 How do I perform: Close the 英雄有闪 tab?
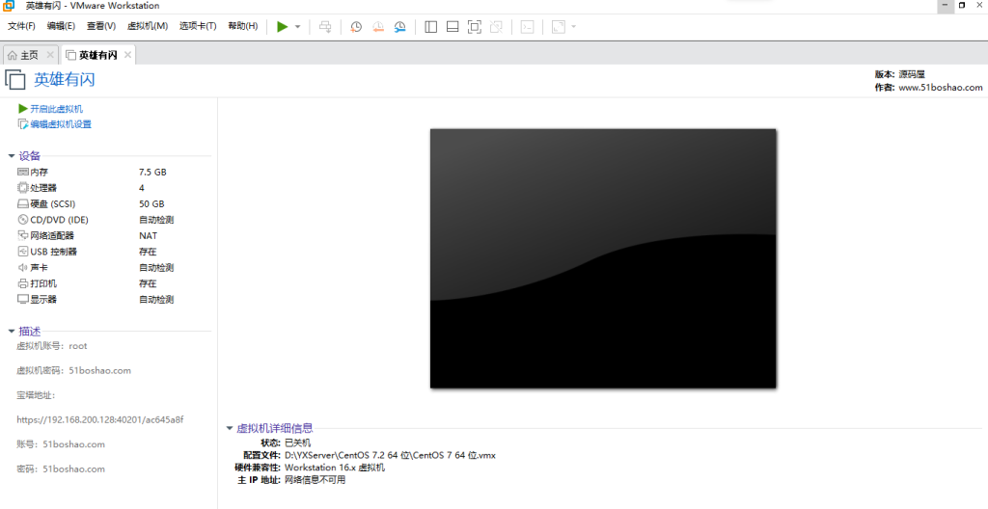pyautogui.click(x=127, y=55)
